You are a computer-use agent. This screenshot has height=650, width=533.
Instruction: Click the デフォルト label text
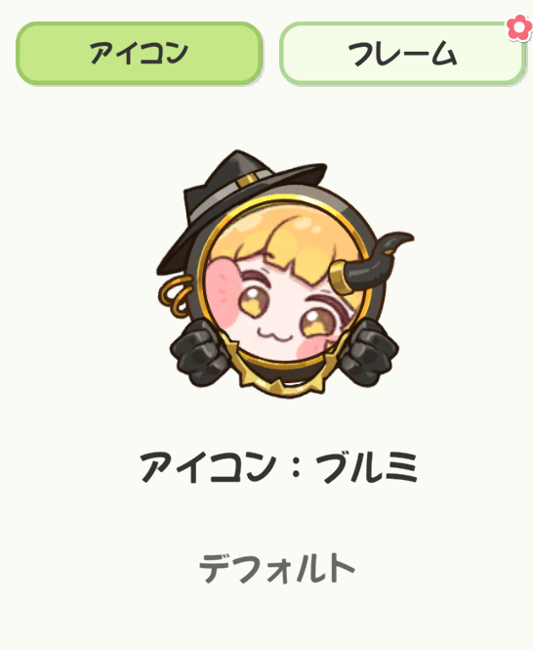pyautogui.click(x=277, y=568)
